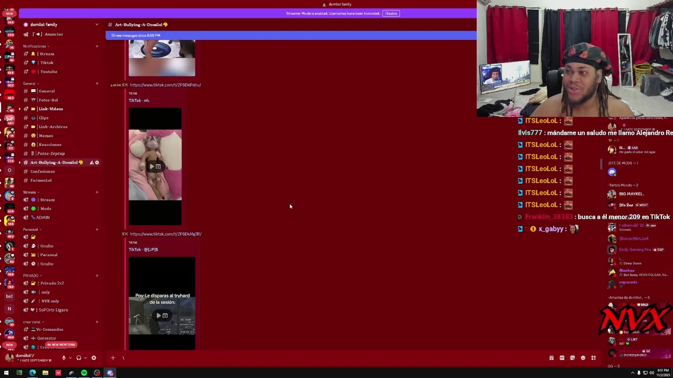
Task: Open Discord from the taskbar
Action: click(x=110, y=373)
